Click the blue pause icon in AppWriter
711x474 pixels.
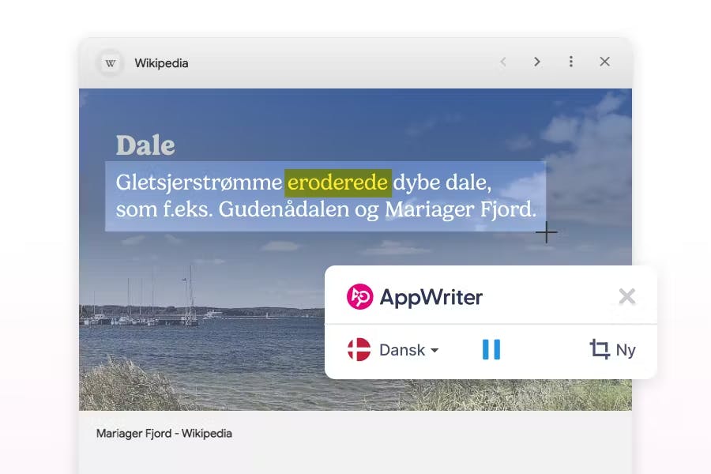[491, 349]
